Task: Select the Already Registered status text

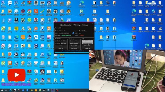Action: tap(66, 35)
